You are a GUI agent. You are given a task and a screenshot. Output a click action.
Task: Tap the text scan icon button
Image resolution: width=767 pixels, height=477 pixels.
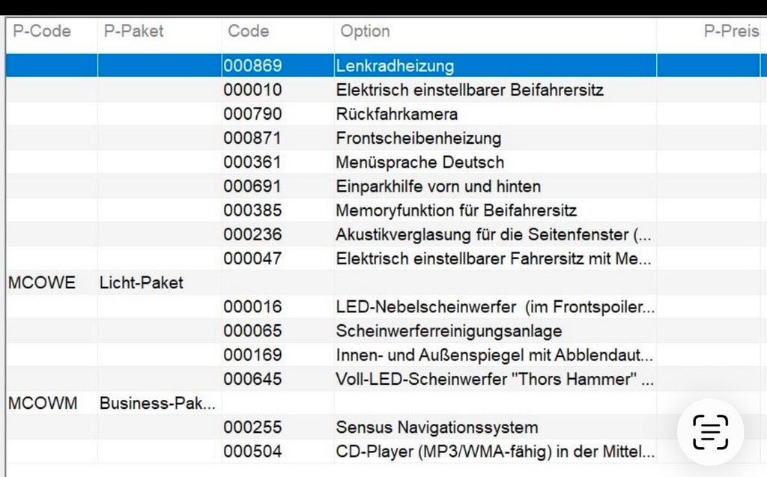[710, 431]
